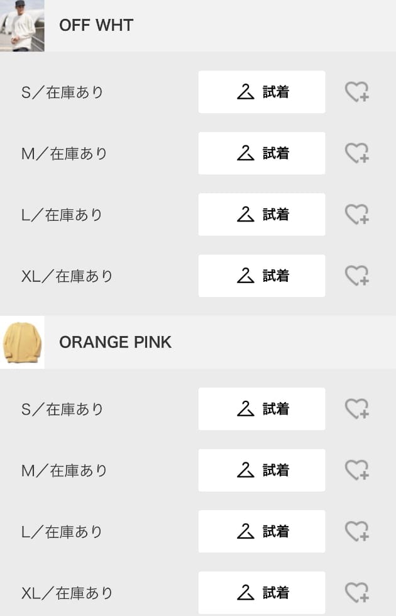396x616 pixels.
Task: Favorite ORANGE PINK size XL item
Action: coord(357,593)
